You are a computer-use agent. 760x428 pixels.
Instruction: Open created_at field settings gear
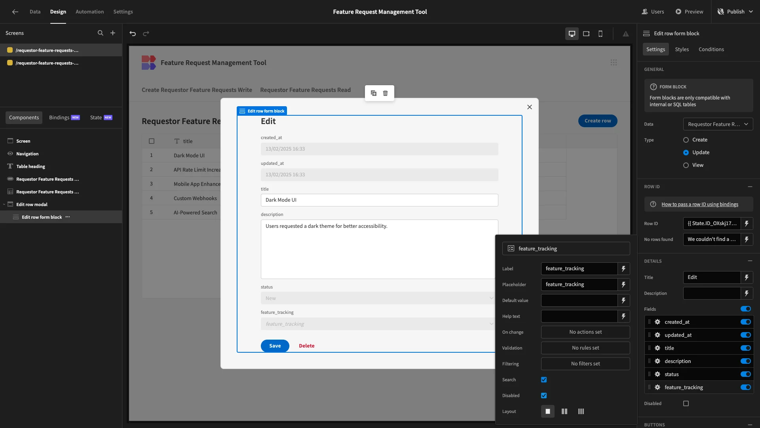(x=657, y=322)
